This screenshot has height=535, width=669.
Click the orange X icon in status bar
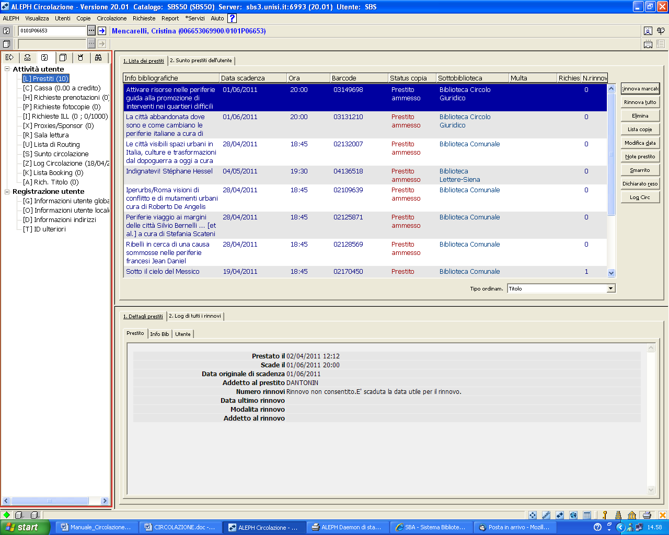[x=662, y=515]
